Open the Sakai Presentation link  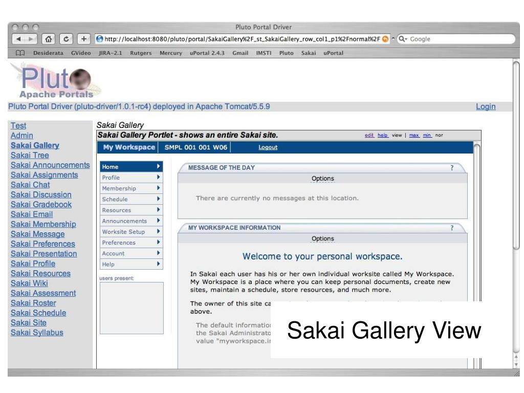coord(44,254)
